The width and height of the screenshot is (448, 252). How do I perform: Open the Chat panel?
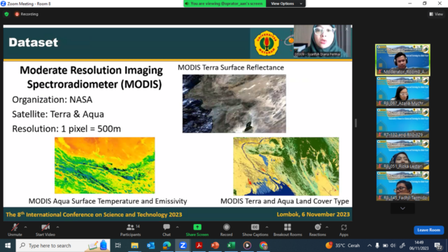(167, 230)
